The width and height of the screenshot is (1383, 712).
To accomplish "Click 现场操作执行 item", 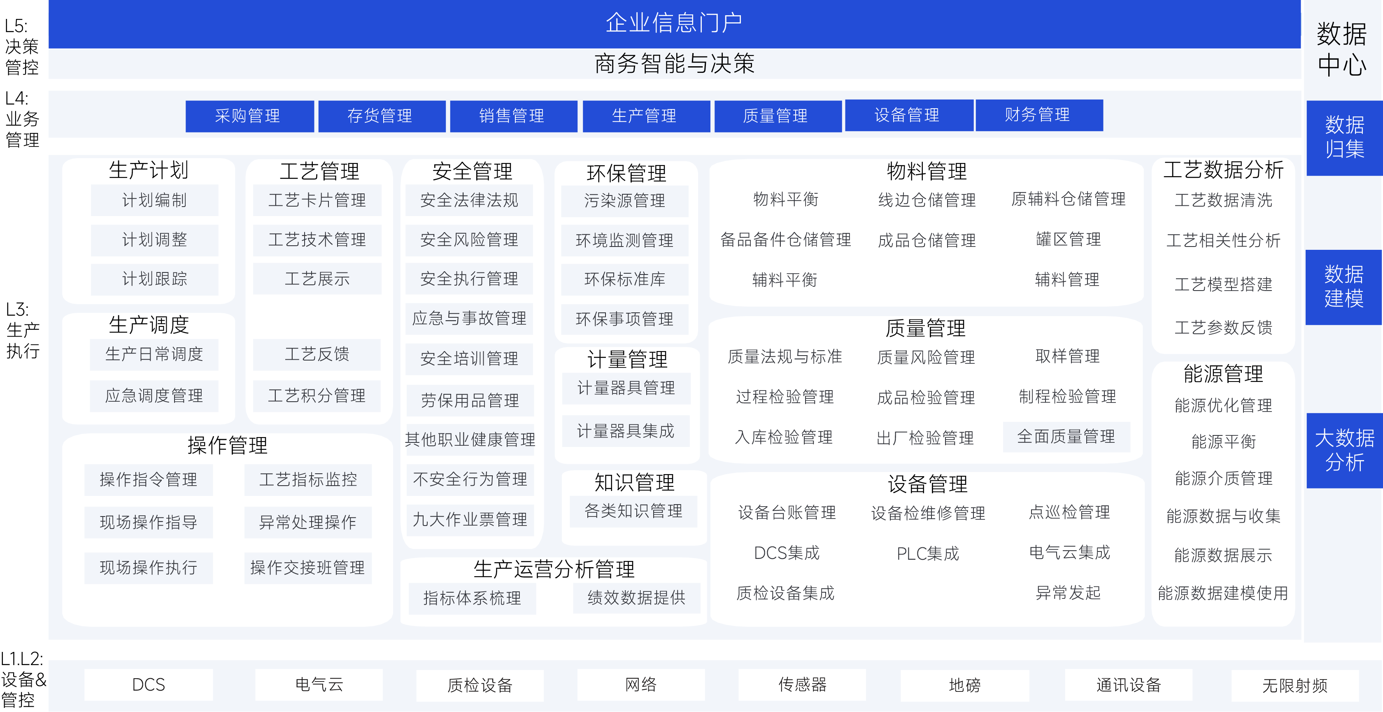I will coord(149,568).
